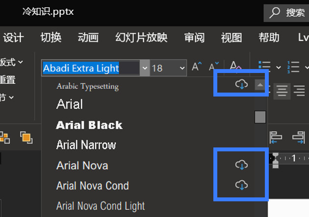The image size is (309, 217).
Task: Click the 搜索 search box
Action: pos(286,13)
